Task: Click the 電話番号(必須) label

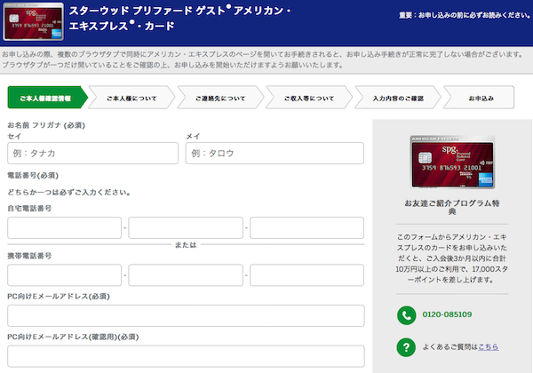Action: (x=33, y=175)
